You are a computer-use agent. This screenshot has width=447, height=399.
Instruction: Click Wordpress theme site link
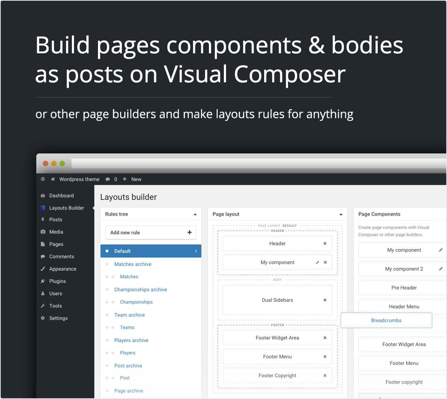click(79, 179)
